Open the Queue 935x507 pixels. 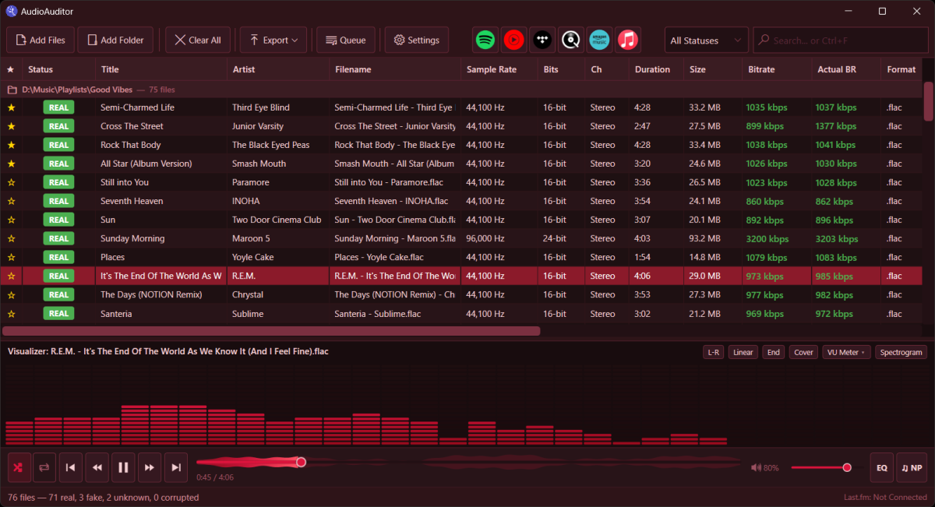coord(346,40)
